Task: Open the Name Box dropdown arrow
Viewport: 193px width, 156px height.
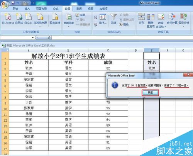Action: 33,37
